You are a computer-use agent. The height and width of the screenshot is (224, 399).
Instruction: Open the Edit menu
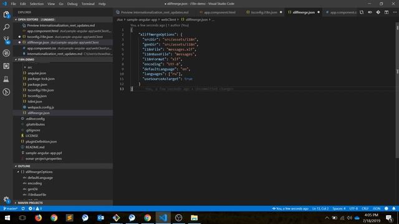(x=23, y=4)
